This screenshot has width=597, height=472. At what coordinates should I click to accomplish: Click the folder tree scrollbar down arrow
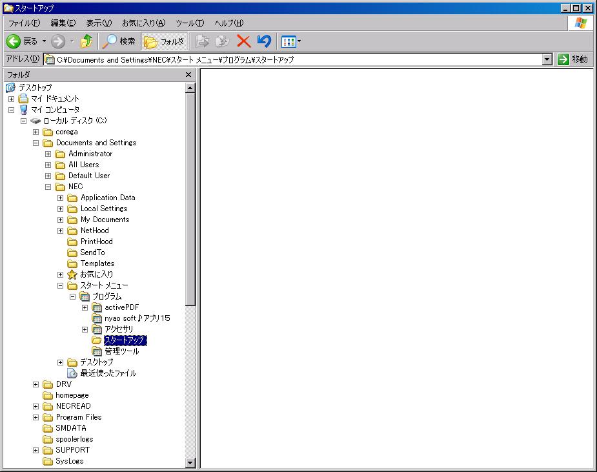tap(190, 462)
